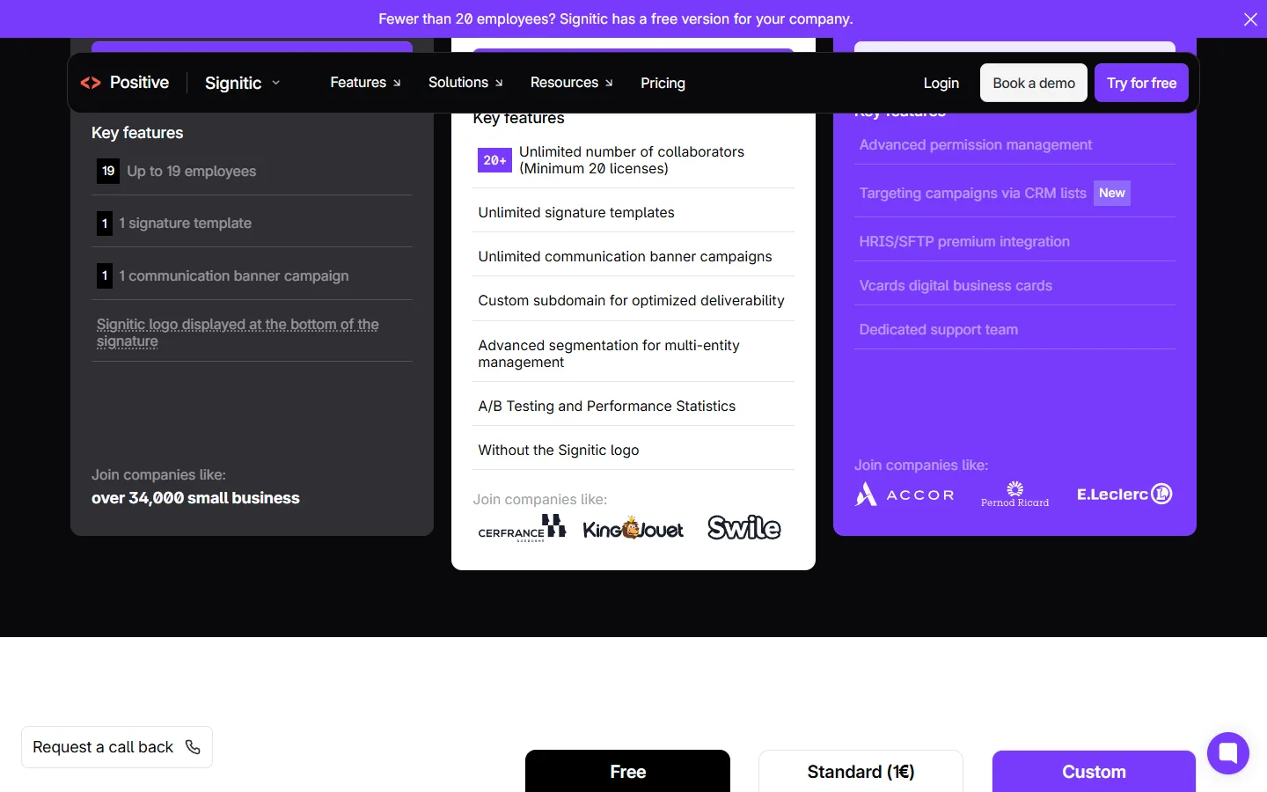Click the King Jouet logo
The width and height of the screenshot is (1267, 792).
pos(633,529)
